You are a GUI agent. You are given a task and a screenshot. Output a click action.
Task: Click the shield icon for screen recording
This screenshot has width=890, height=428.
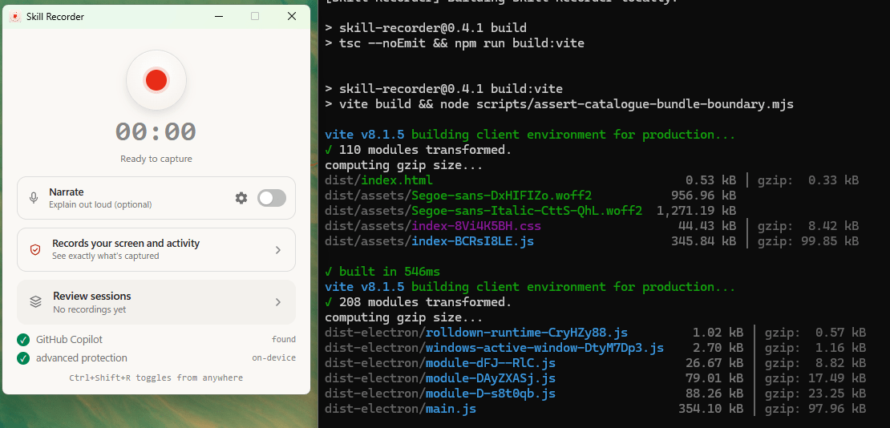pos(35,250)
